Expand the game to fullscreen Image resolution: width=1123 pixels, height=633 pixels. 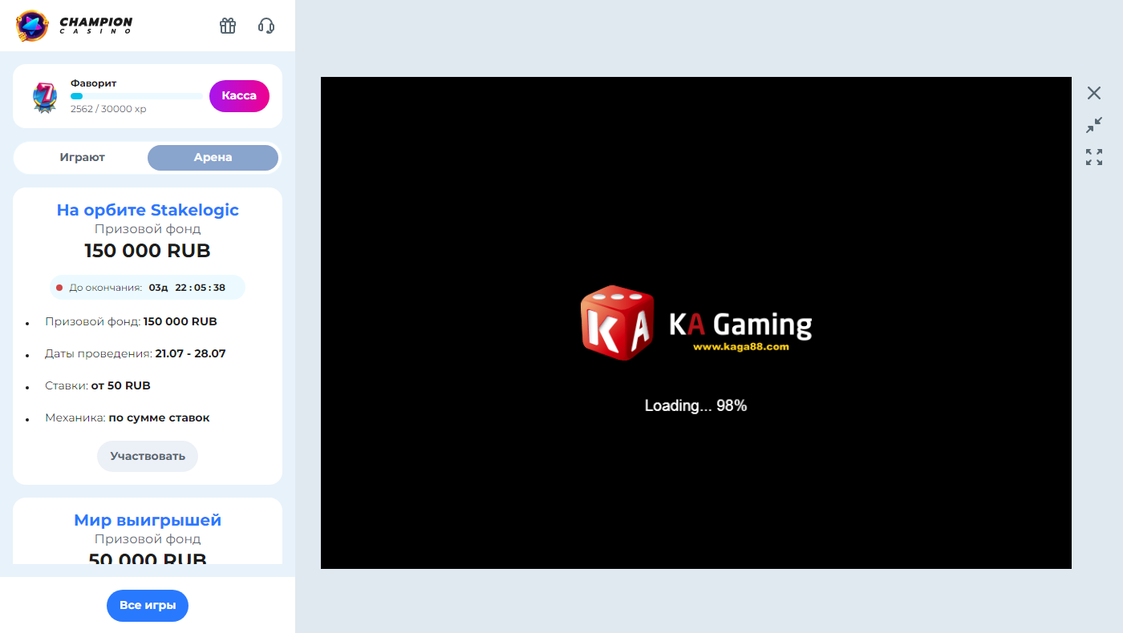(1094, 157)
